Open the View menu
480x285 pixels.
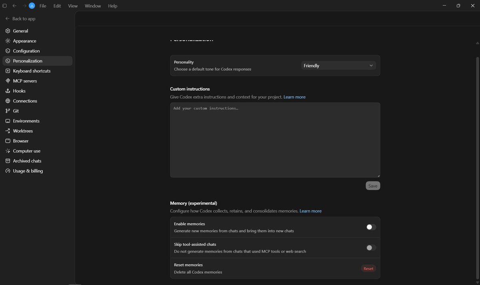pos(73,6)
